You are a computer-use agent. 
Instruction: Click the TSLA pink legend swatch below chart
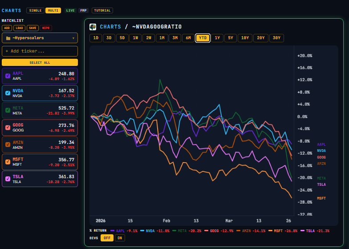[303, 231]
